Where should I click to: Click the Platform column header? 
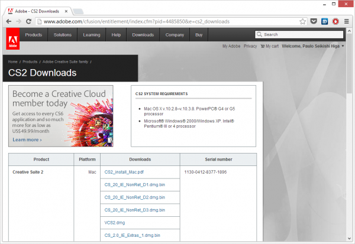(x=87, y=160)
